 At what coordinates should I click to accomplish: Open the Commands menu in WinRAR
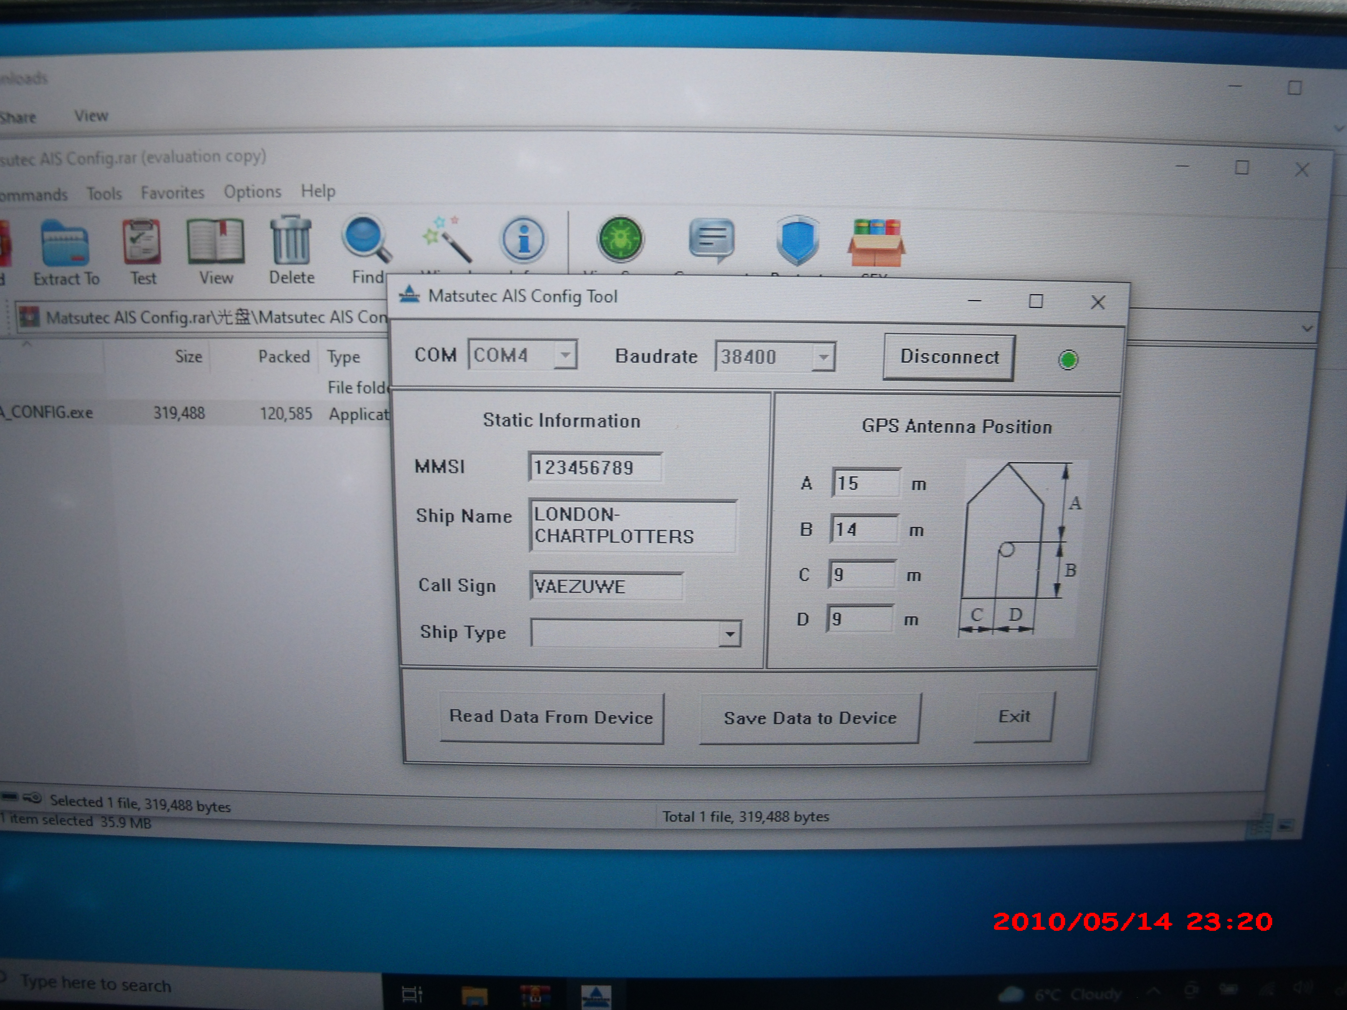tap(33, 195)
